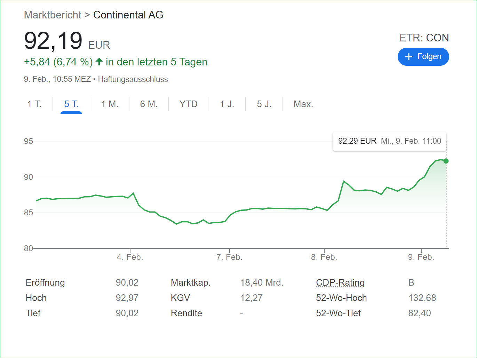Image resolution: width=477 pixels, height=358 pixels.
Task: Select the Max. chart range tab
Action: tap(303, 104)
